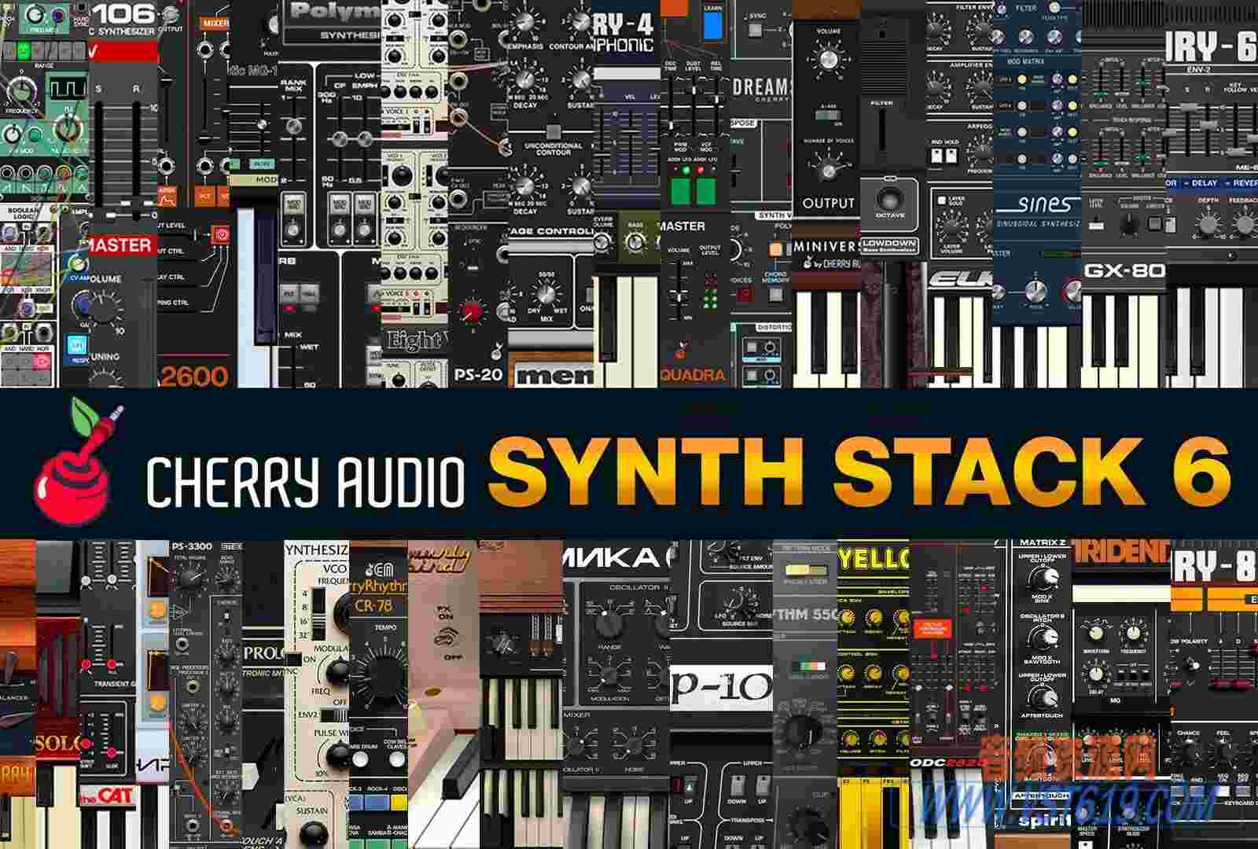Click the CEM logo on the CherryRhythm CR-78
Screen dimensions: 1258x849
coord(380,569)
